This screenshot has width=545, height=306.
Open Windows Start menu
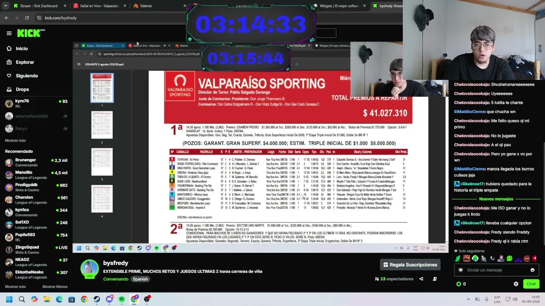(9, 299)
